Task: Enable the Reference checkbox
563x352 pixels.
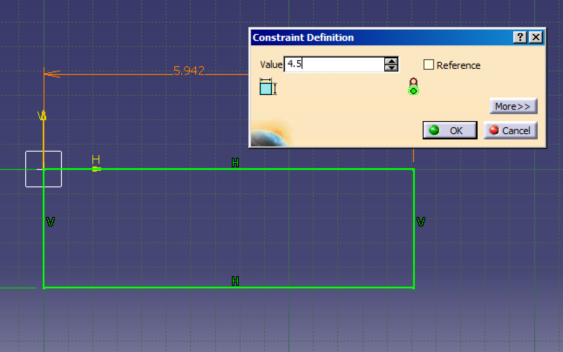Action: point(429,65)
